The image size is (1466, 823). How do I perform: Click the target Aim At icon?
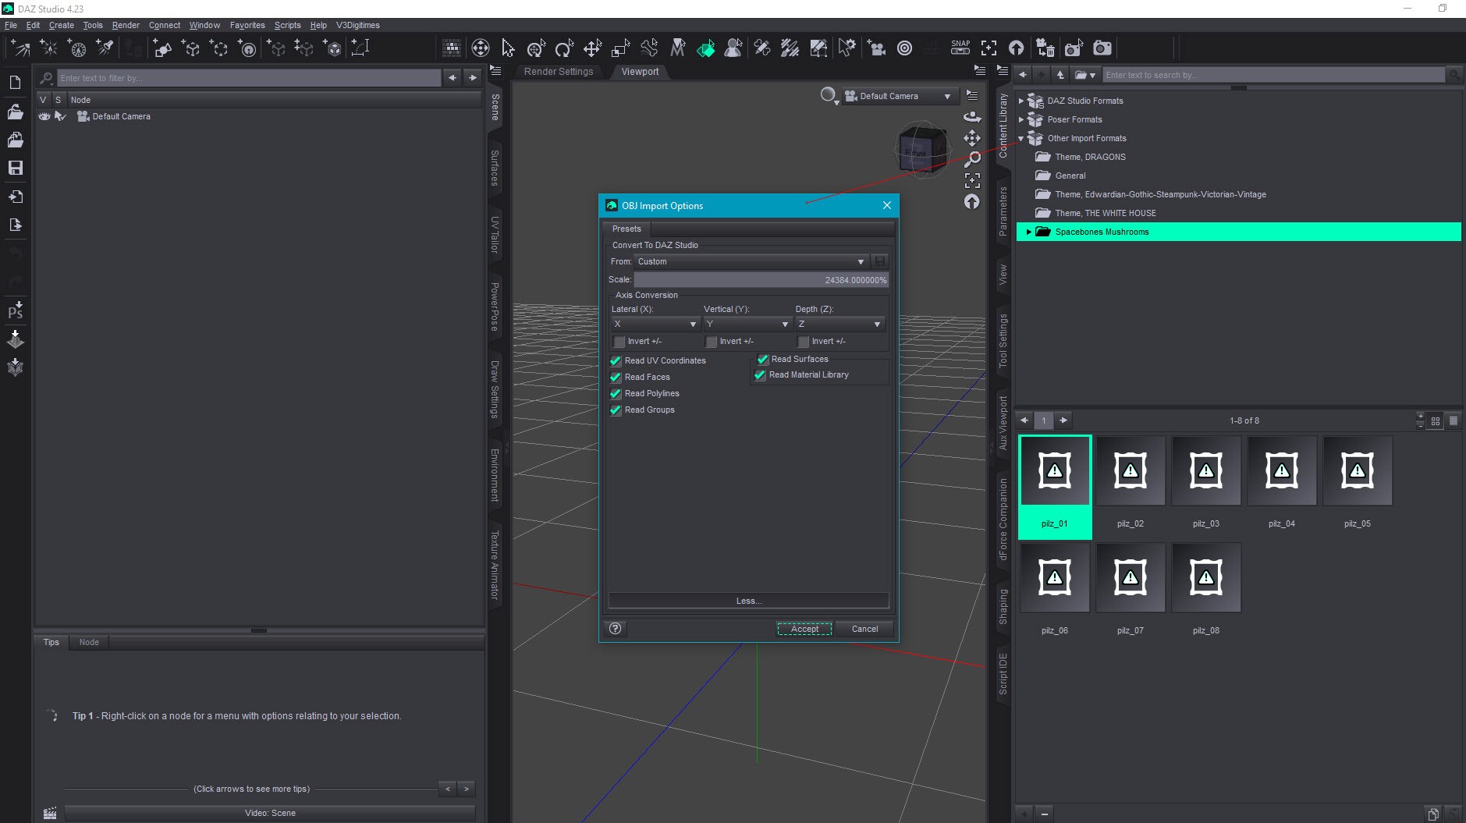[904, 48]
